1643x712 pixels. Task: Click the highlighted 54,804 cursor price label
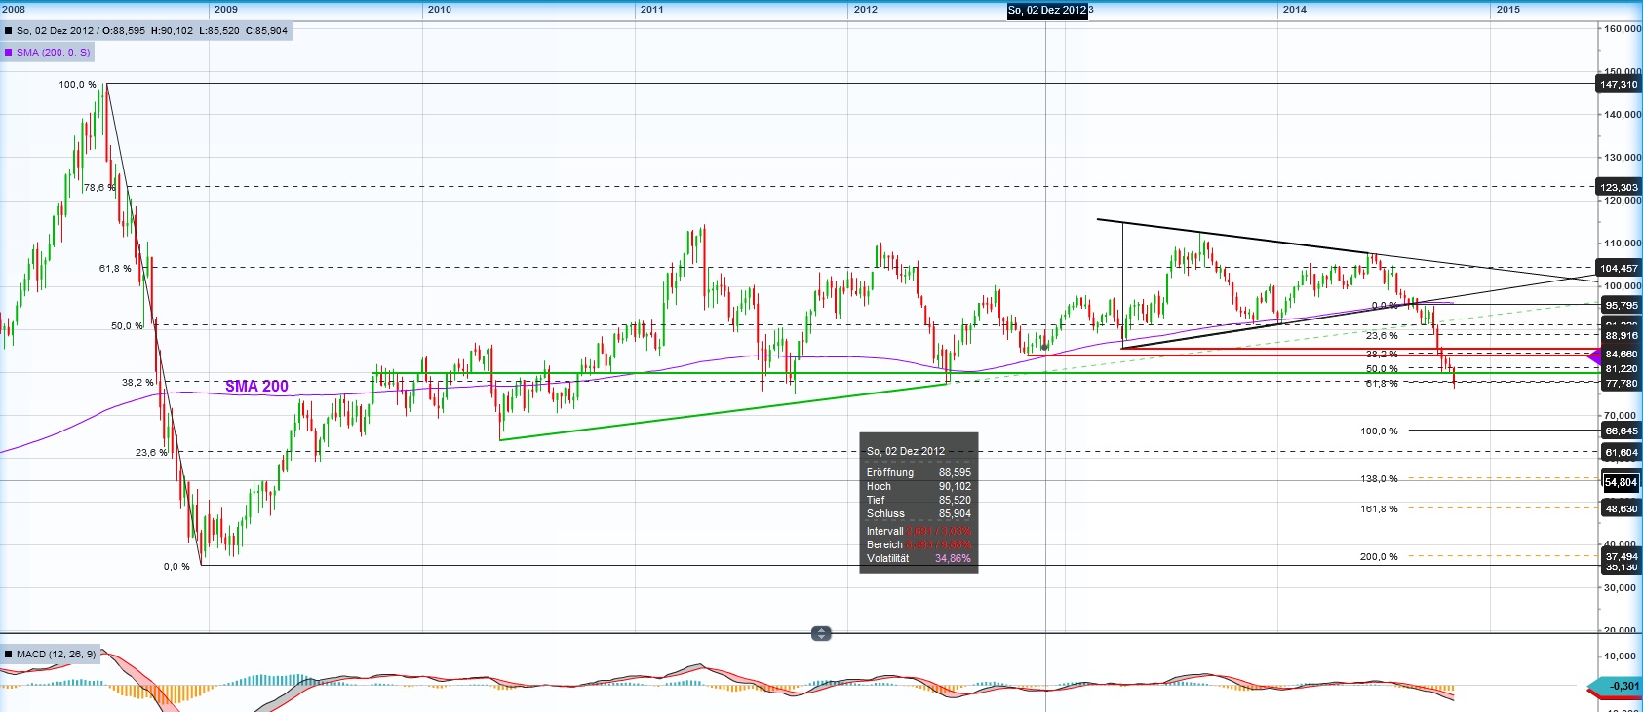click(1621, 482)
